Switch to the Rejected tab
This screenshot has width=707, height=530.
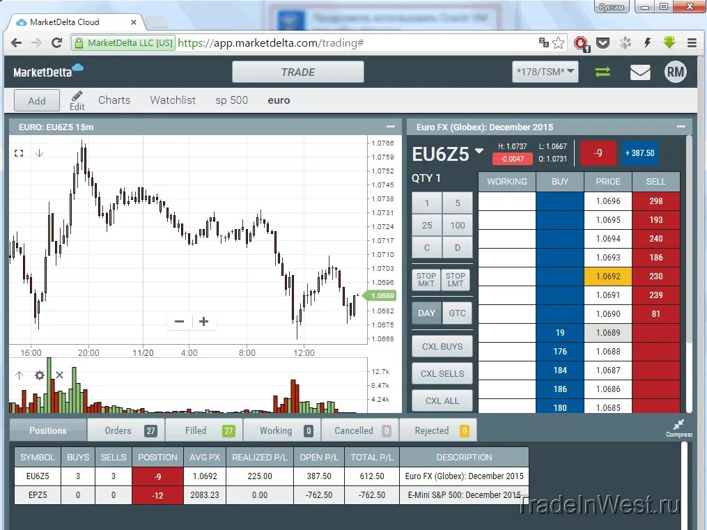tap(438, 430)
